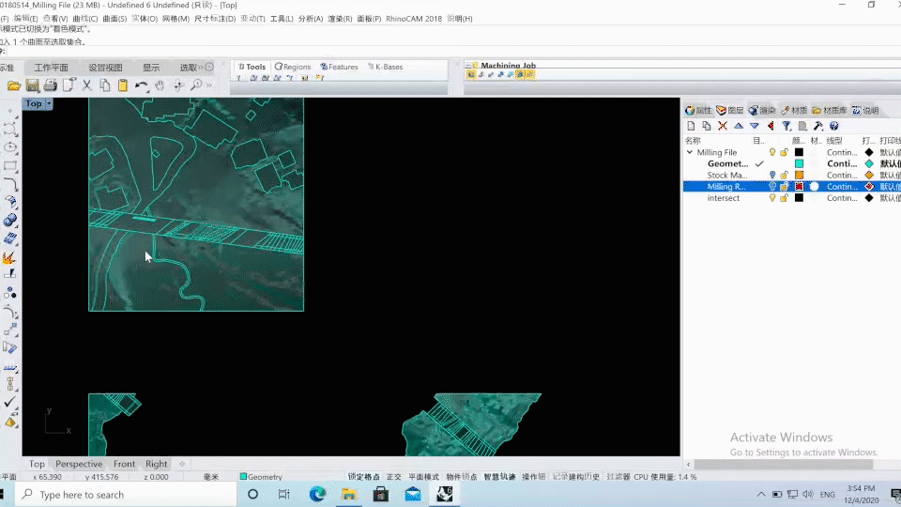Click the layer filter funnel icon

pyautogui.click(x=786, y=126)
